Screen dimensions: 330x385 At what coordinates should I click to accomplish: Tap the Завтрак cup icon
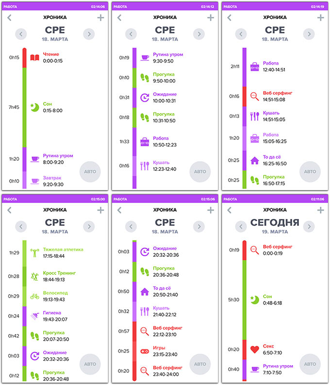(x=34, y=181)
